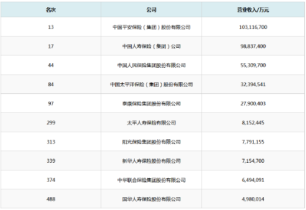
Task: Select 太平人寿保险有限公司 cell
Action: click(151, 123)
